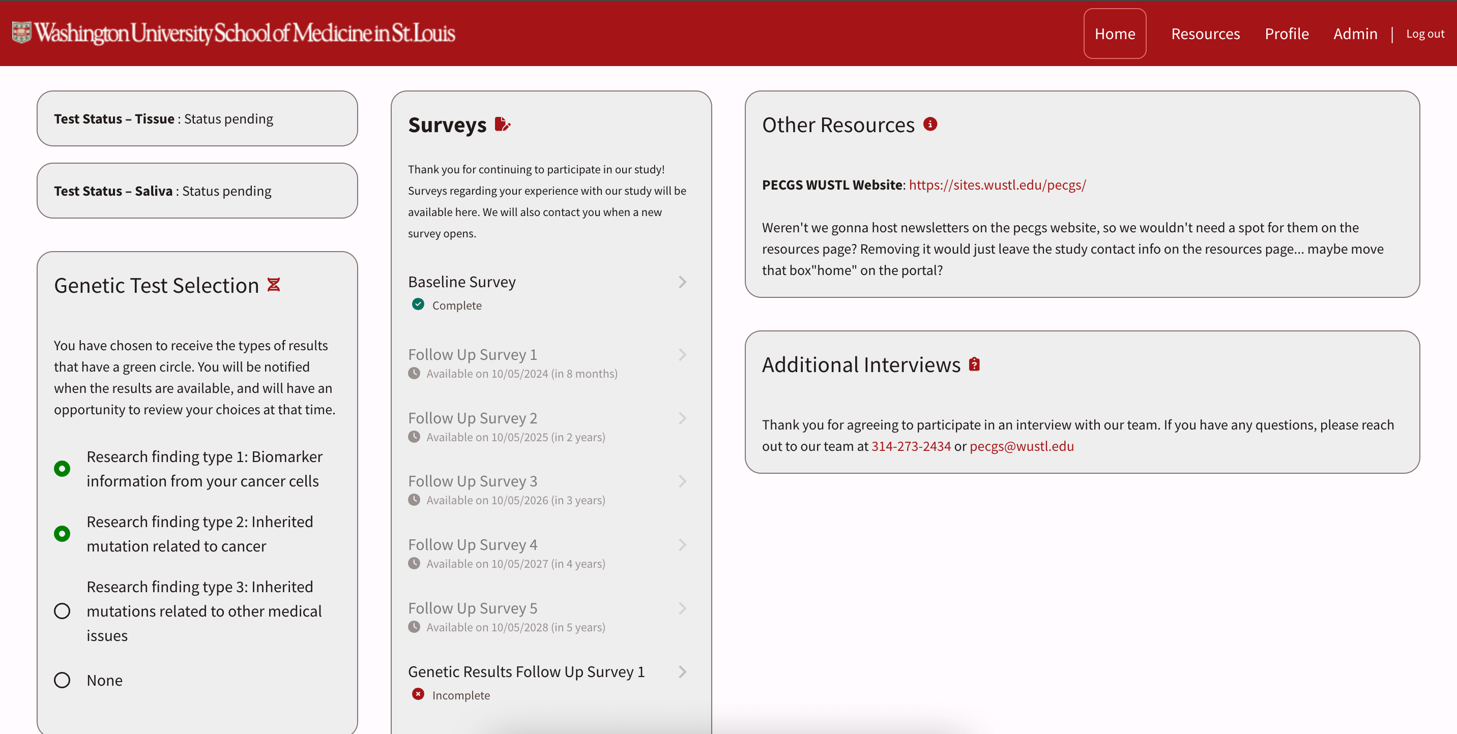Select the None radio option
This screenshot has height=734, width=1457.
click(x=62, y=680)
